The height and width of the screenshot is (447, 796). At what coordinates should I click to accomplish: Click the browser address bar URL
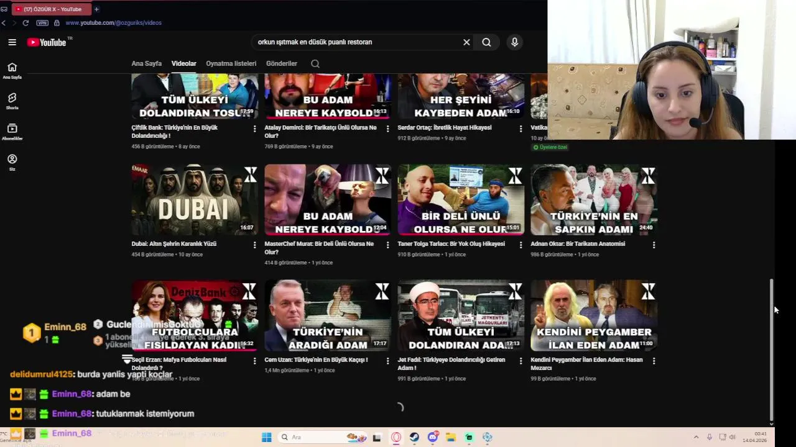(113, 23)
